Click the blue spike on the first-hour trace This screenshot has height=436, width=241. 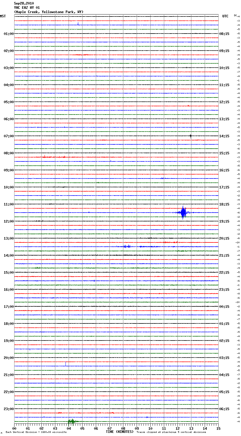coord(78,24)
